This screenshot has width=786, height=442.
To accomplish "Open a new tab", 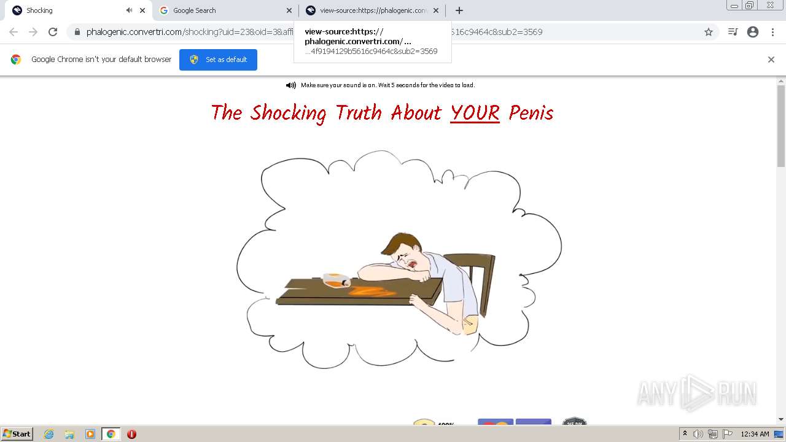I will [x=459, y=10].
